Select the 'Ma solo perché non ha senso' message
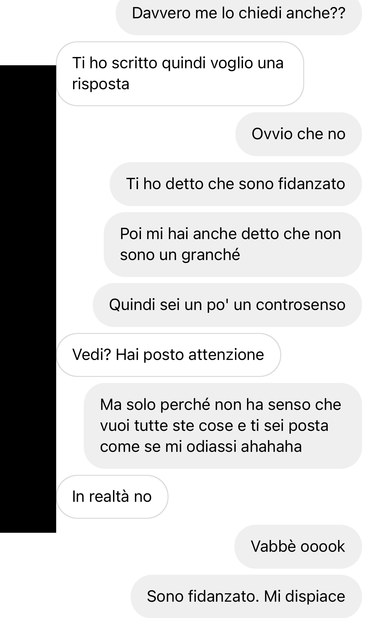 tap(223, 426)
